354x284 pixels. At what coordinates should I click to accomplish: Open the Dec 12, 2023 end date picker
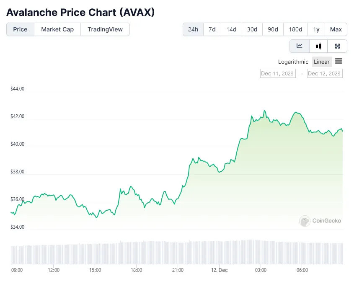(325, 73)
